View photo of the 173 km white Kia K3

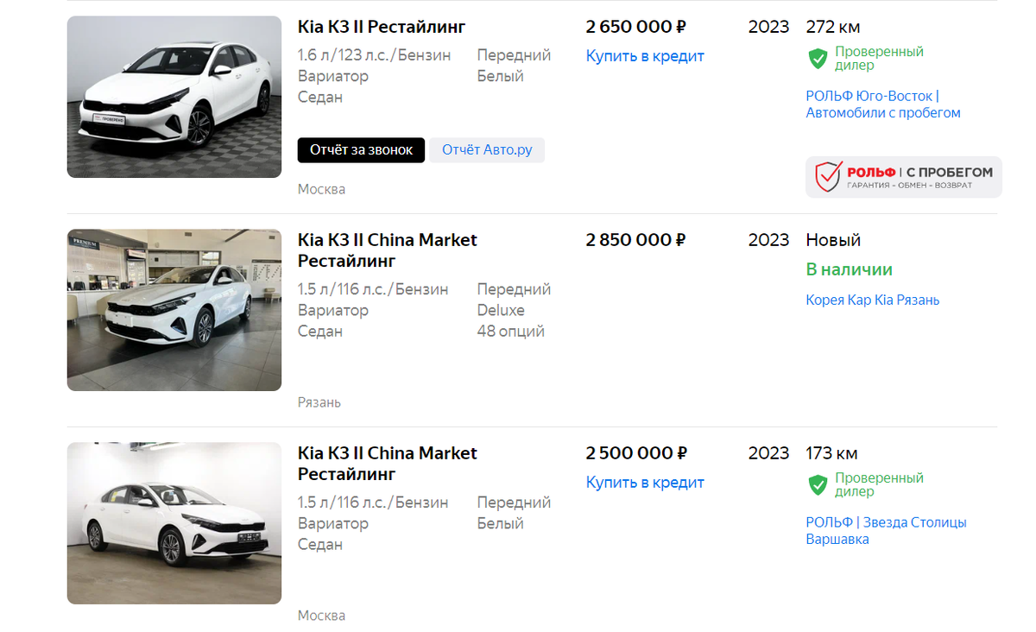tap(174, 523)
